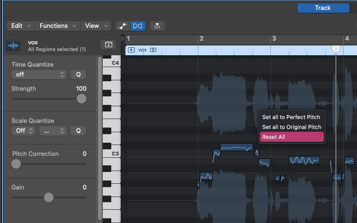Choose Set all to Perfect Pitch
Image resolution: width=357 pixels, height=223 pixels.
pyautogui.click(x=291, y=117)
